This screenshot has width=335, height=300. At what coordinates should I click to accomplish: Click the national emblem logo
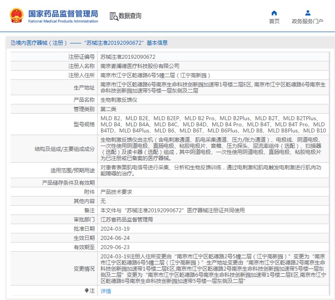pyautogui.click(x=17, y=16)
